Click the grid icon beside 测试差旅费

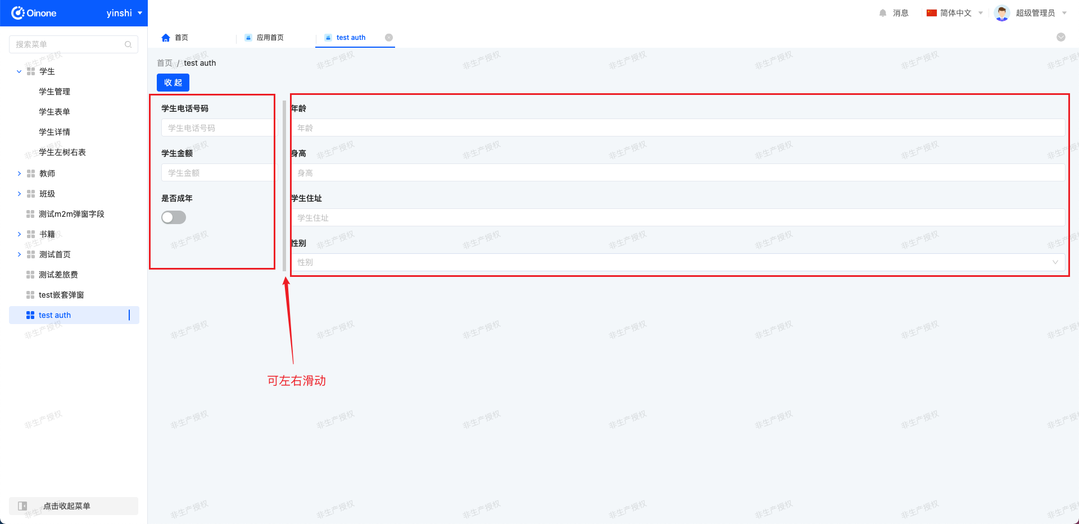pyautogui.click(x=30, y=275)
